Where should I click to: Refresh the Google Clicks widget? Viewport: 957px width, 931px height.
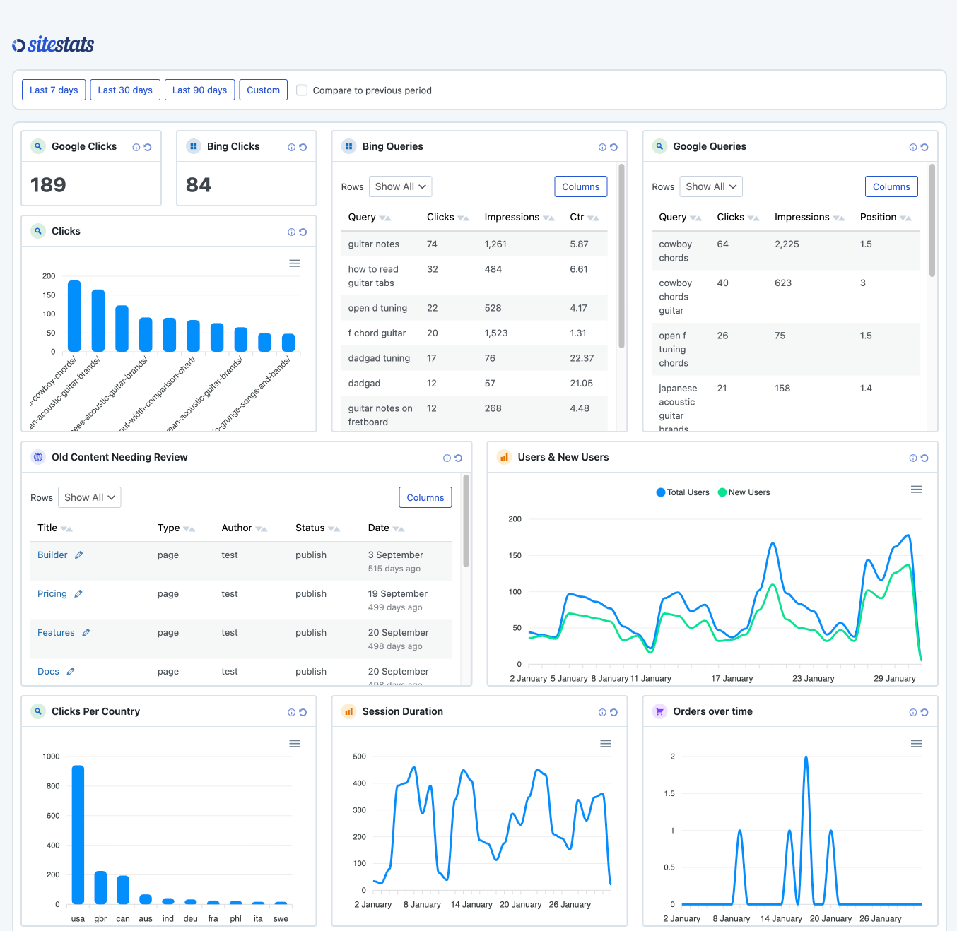point(148,148)
